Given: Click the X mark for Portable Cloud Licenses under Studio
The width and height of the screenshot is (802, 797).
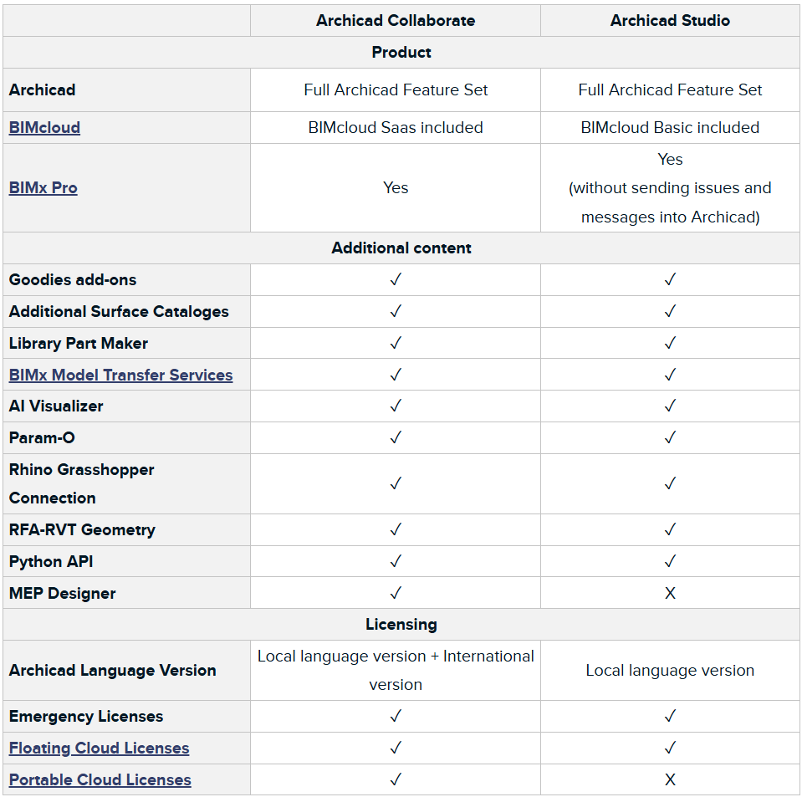Looking at the screenshot, I should point(670,780).
